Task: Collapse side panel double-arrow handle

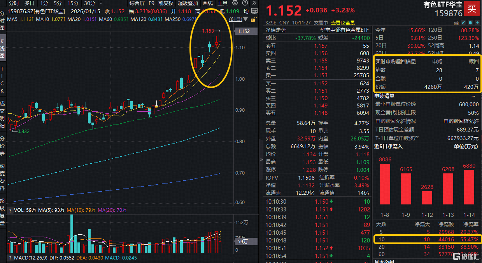Action: pos(261,159)
